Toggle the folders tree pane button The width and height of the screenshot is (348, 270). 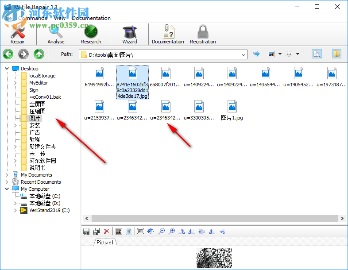point(336,54)
